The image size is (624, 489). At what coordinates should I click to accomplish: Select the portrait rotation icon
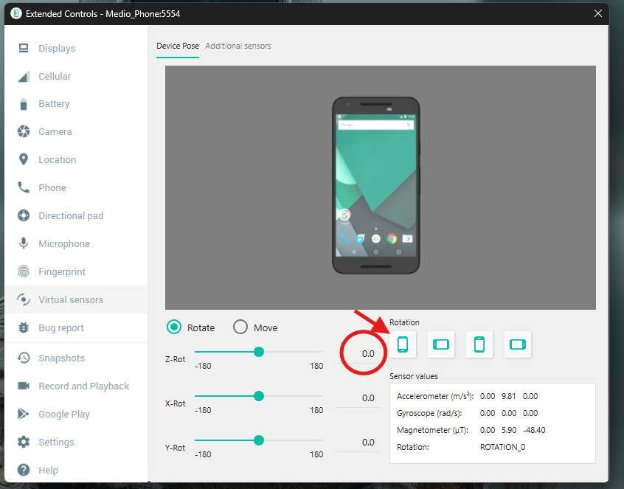pos(403,344)
